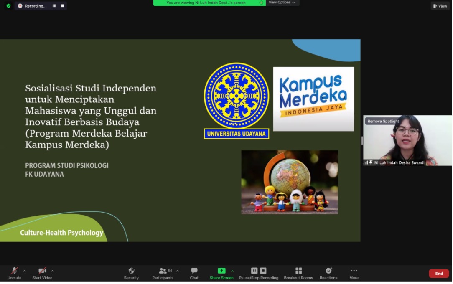The height and width of the screenshot is (284, 453).
Task: Click Remove Spotlight on the speaker video
Action: pos(383,121)
